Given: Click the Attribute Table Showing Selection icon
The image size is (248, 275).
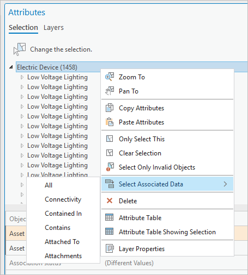Looking at the screenshot, I should click(110, 232).
